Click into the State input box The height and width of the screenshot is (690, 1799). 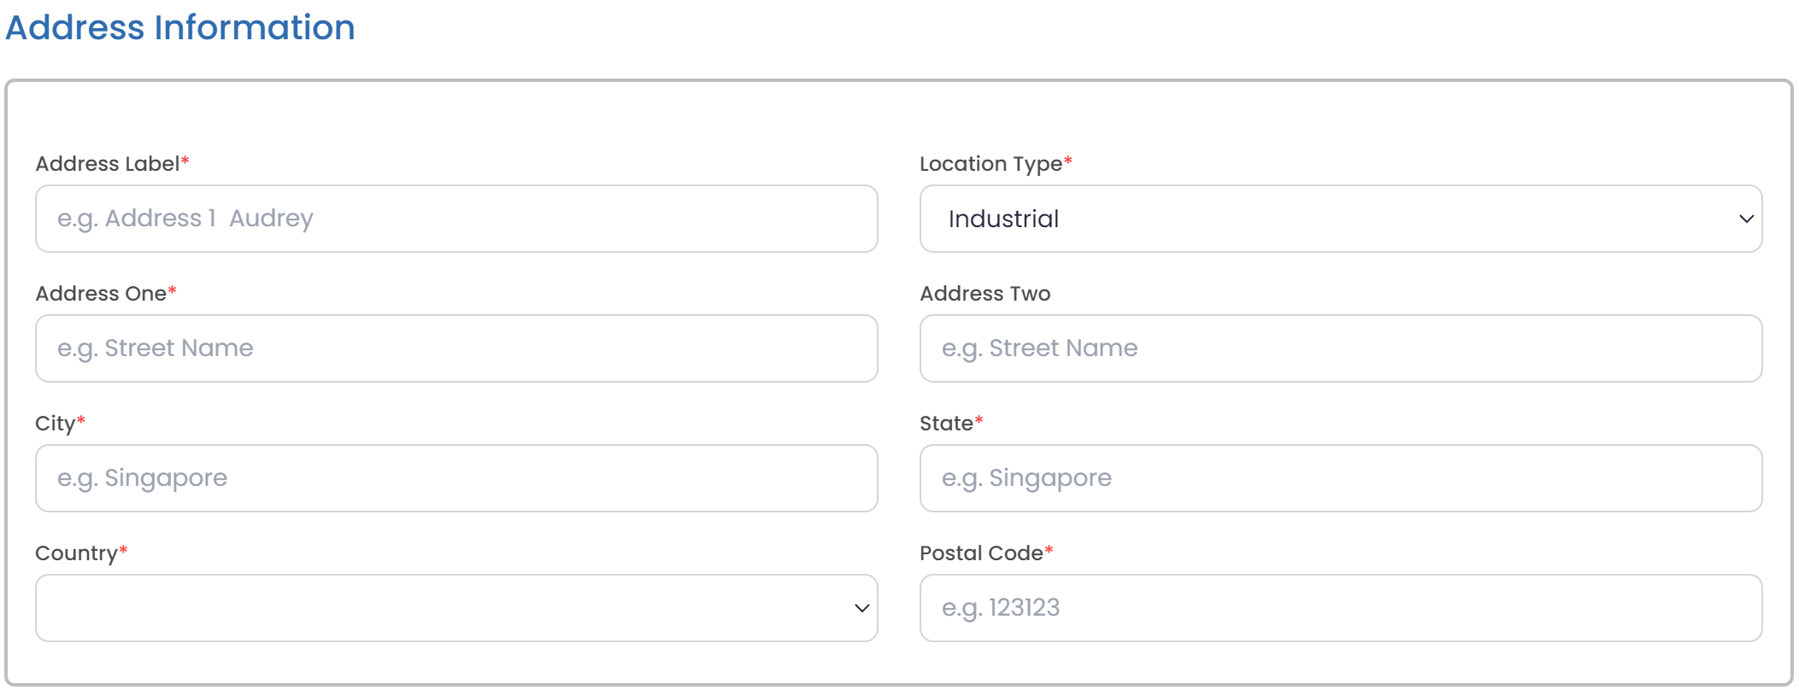[1340, 478]
